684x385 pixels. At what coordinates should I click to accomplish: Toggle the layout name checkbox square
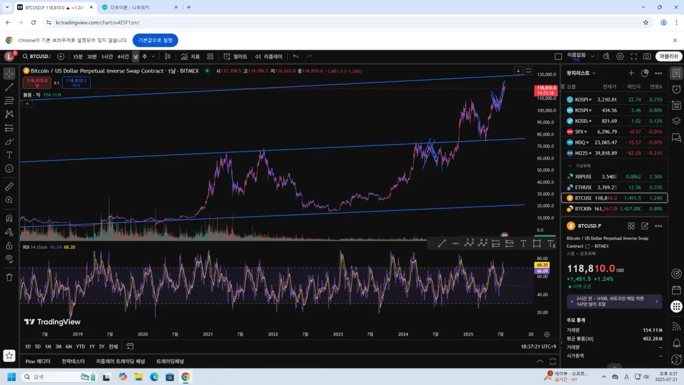click(x=559, y=56)
